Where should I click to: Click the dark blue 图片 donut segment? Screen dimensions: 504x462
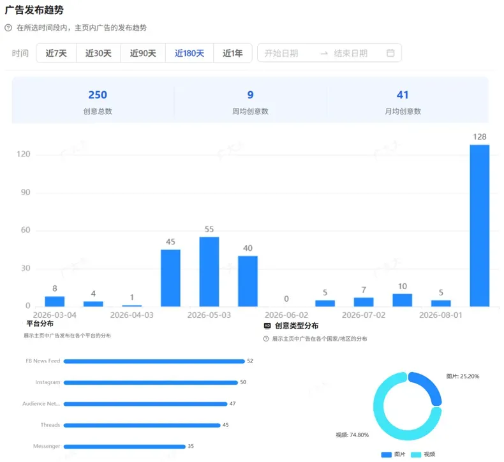[x=430, y=385]
